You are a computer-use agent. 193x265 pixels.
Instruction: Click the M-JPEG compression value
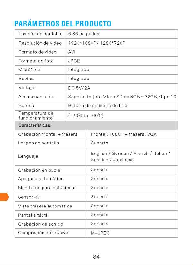pyautogui.click(x=100, y=233)
